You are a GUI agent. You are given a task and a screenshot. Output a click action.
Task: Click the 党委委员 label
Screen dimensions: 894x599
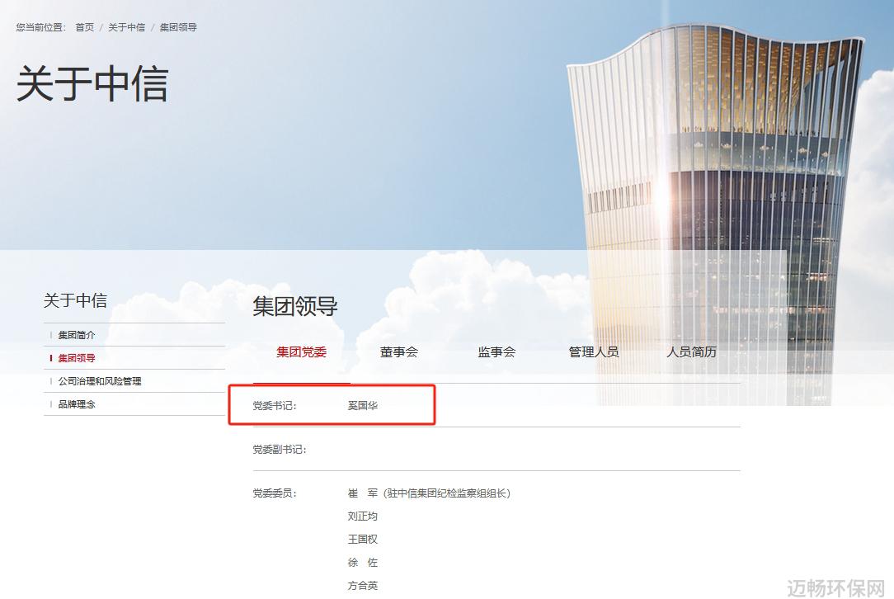click(275, 493)
